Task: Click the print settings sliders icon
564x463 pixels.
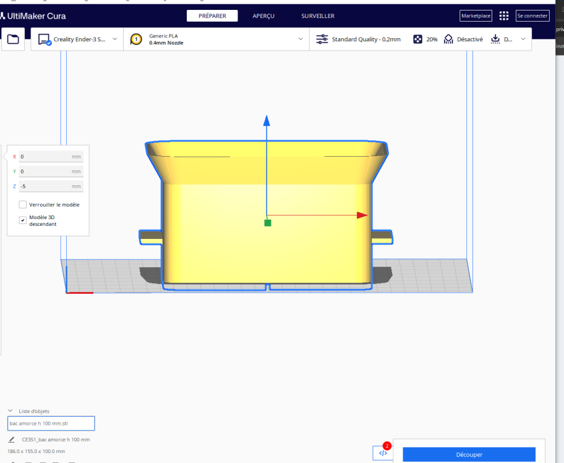Action: [x=322, y=39]
